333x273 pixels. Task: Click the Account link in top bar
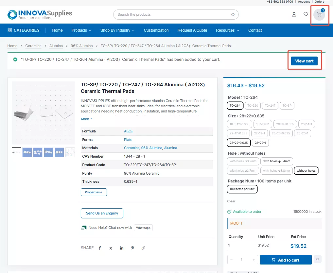pos(304,2)
